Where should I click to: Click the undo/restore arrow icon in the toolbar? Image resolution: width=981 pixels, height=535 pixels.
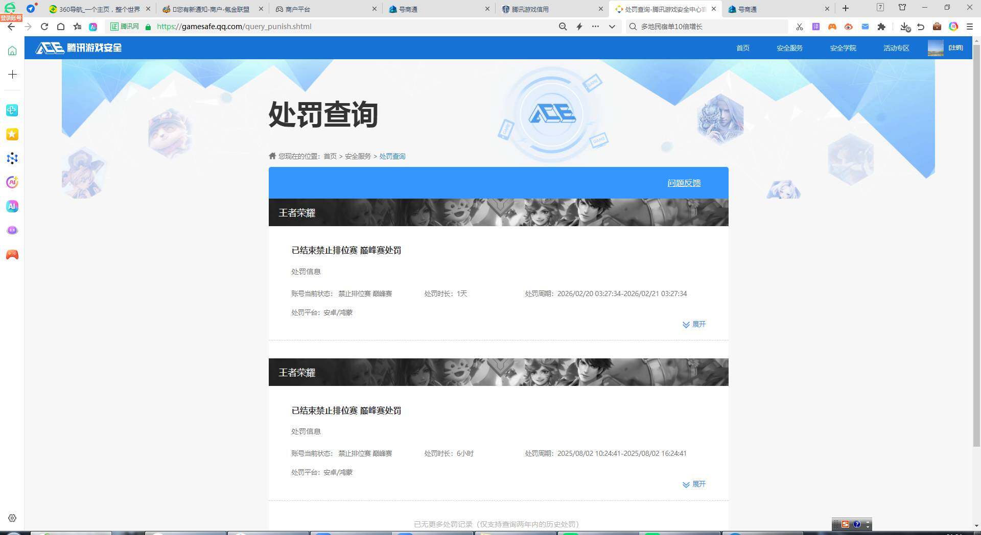921,27
